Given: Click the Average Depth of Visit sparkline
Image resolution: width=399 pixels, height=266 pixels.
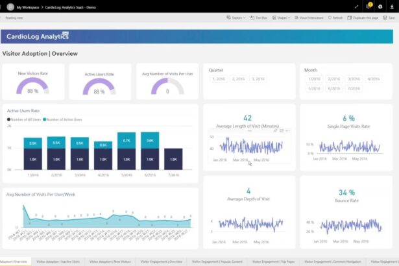Looking at the screenshot, I should click(250, 224).
